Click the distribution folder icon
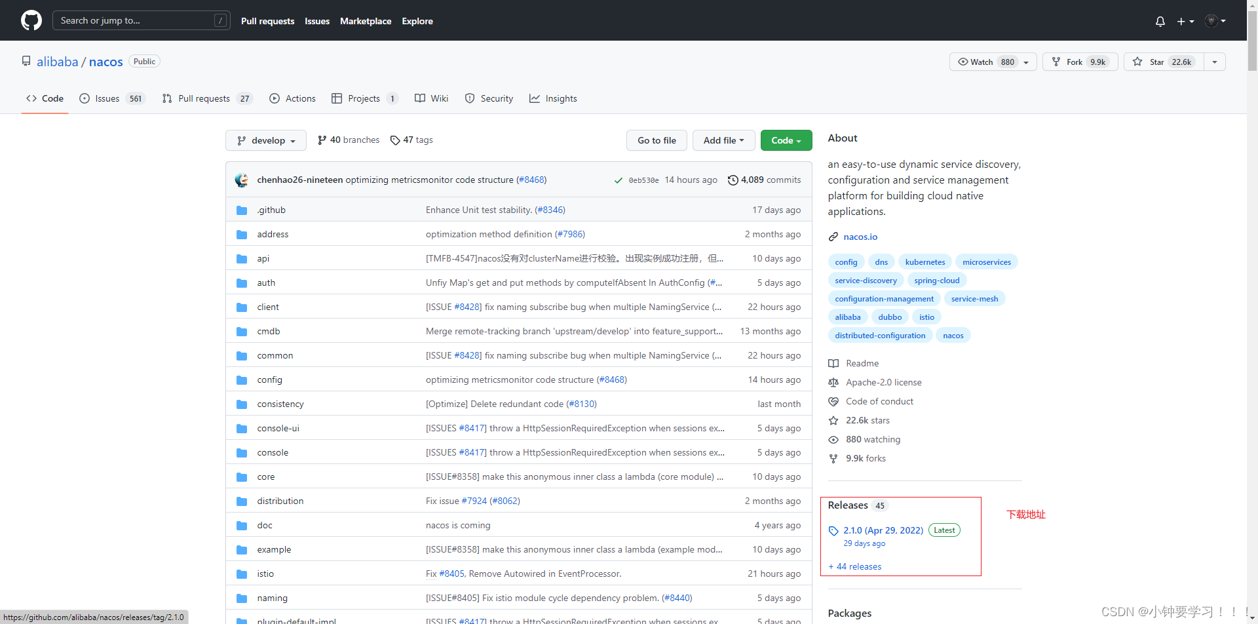The width and height of the screenshot is (1258, 624). tap(242, 501)
